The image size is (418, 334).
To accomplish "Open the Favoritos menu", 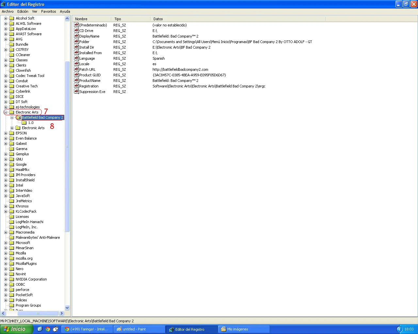I will tap(49, 11).
